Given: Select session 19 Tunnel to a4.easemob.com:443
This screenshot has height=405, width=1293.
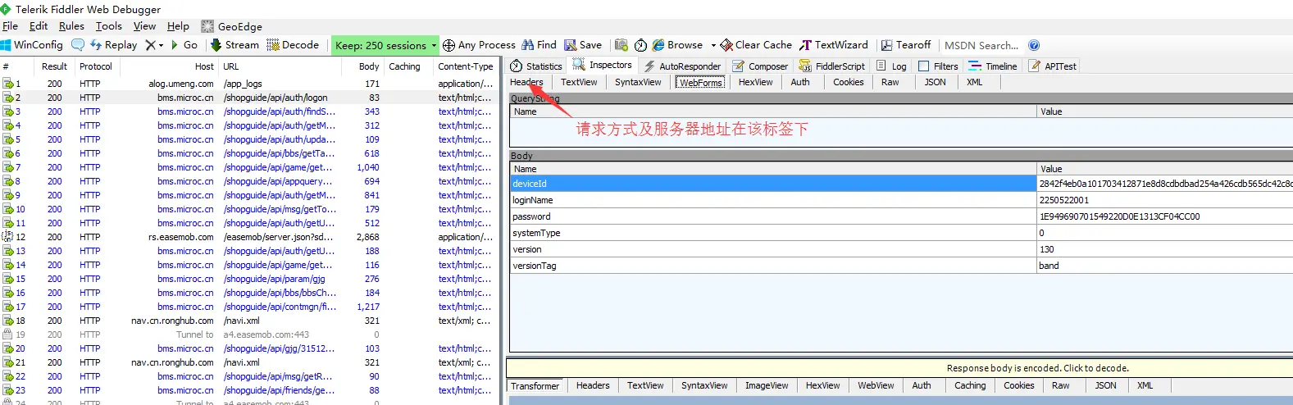Looking at the screenshot, I should (248, 334).
